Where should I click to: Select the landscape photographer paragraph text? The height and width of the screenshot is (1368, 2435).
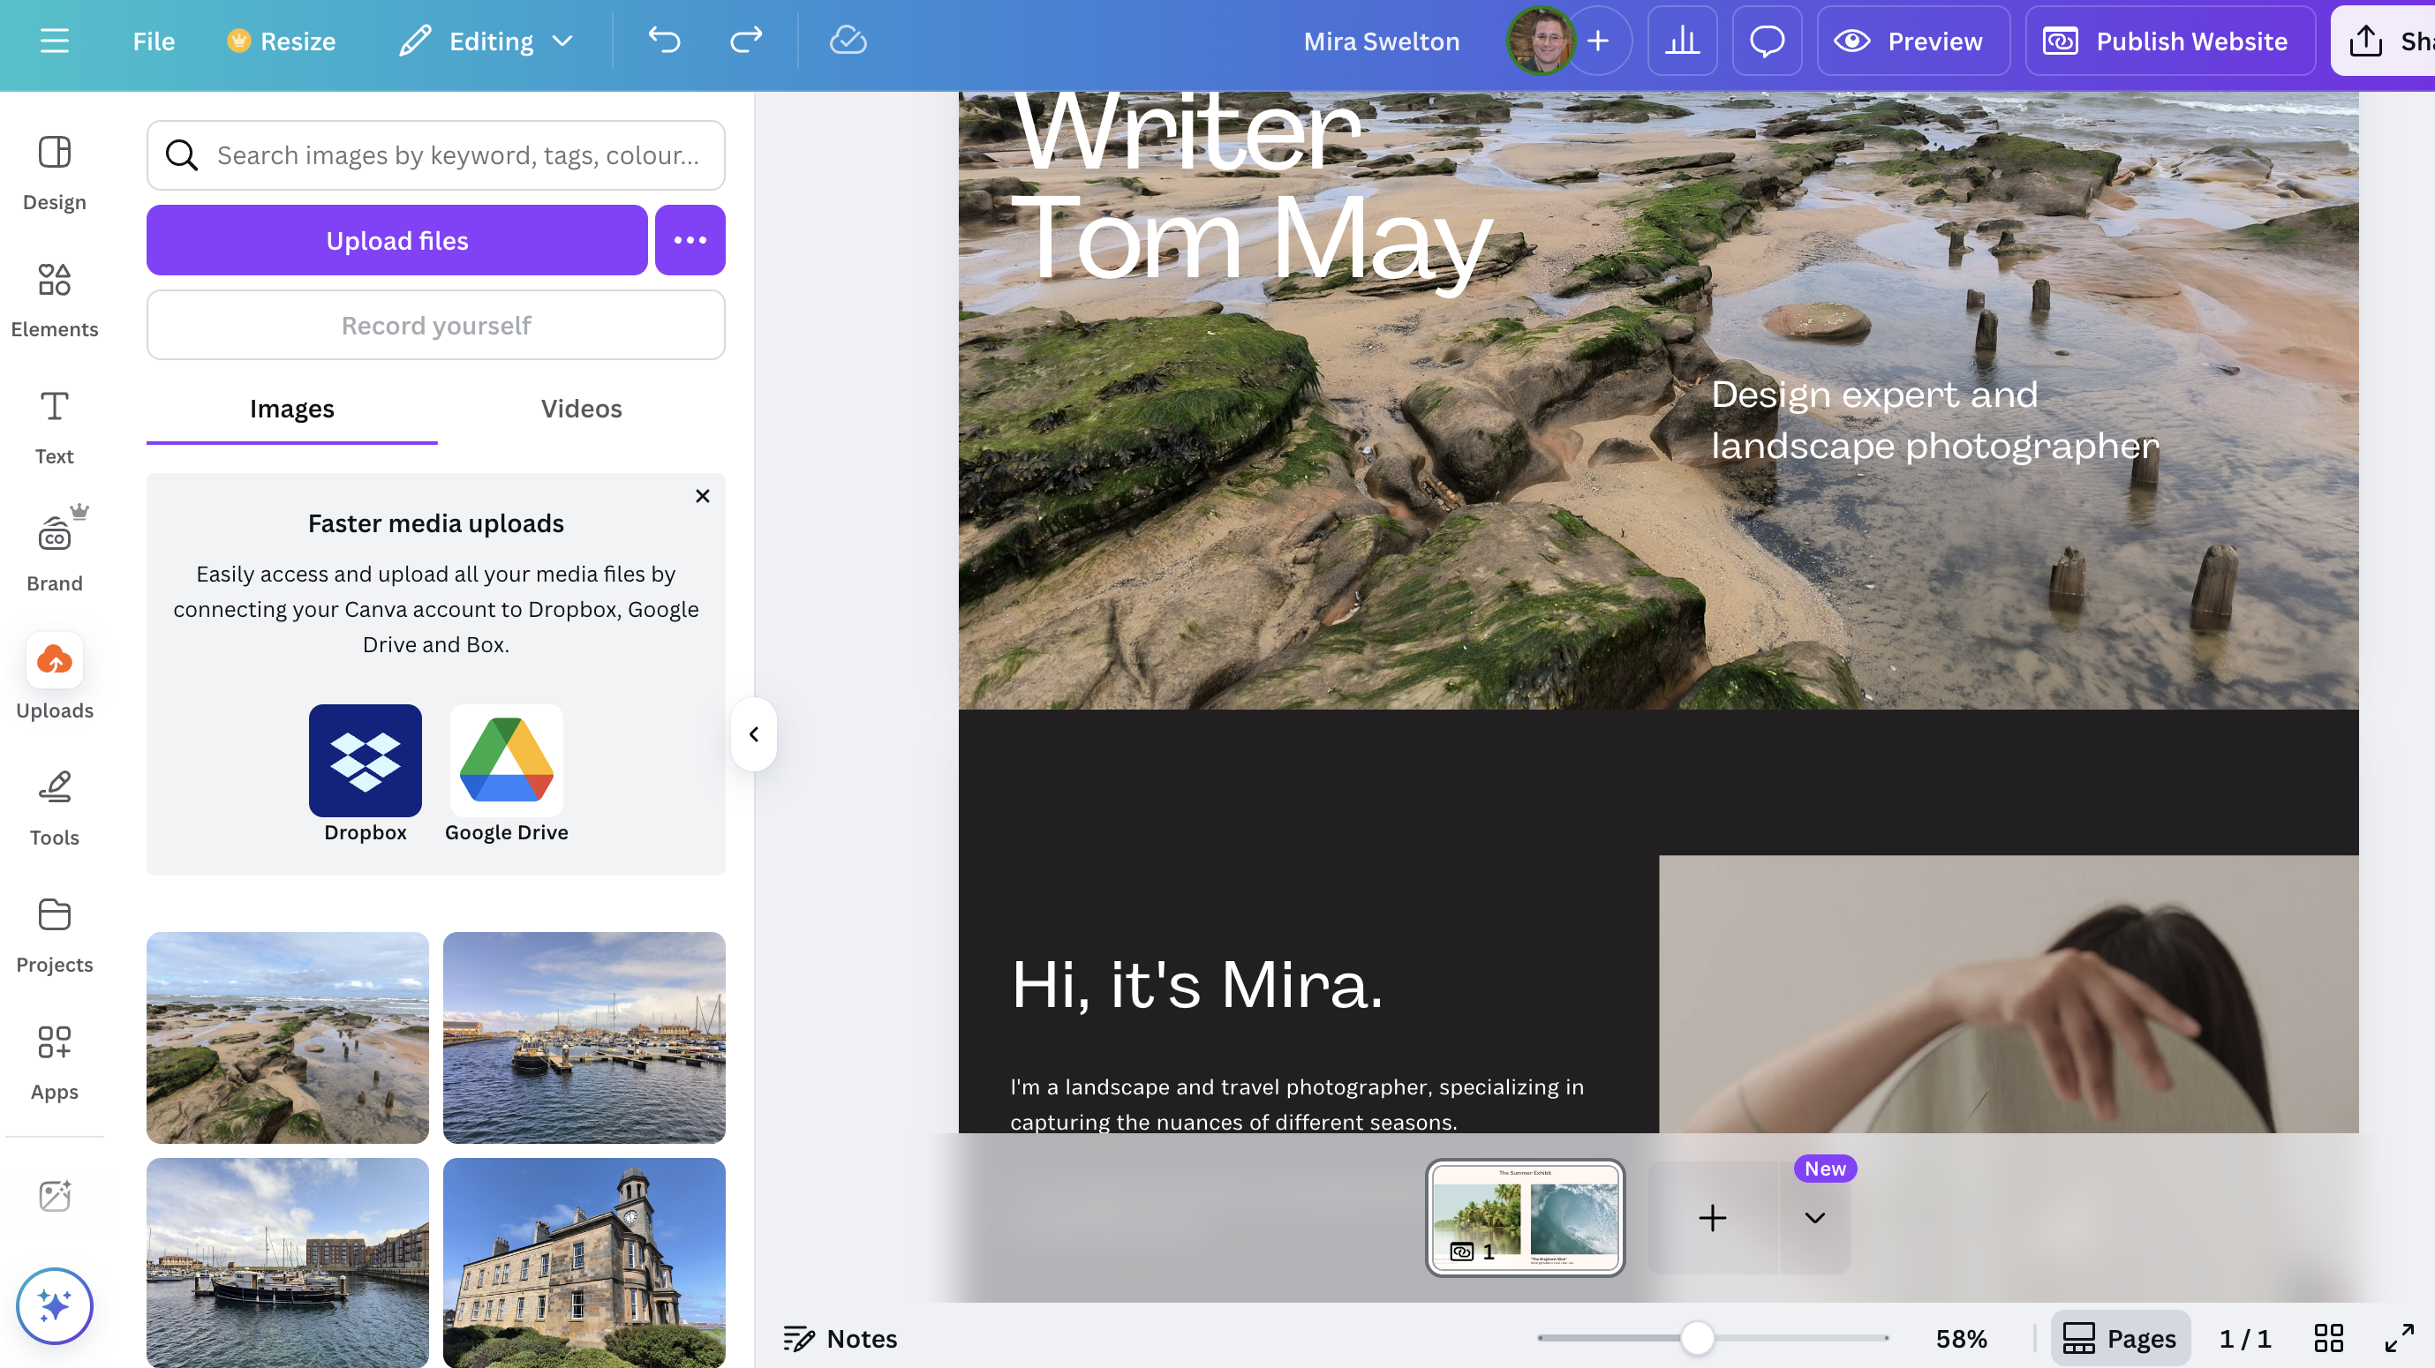tap(1296, 1104)
